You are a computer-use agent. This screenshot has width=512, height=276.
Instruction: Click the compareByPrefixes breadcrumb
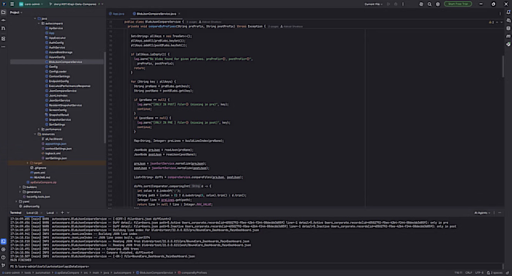click(x=192, y=273)
